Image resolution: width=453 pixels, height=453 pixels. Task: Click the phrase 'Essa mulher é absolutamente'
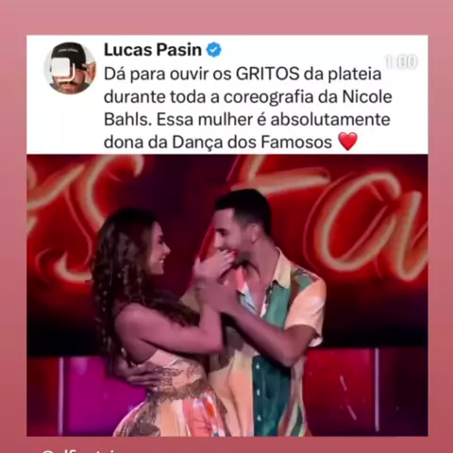(274, 119)
